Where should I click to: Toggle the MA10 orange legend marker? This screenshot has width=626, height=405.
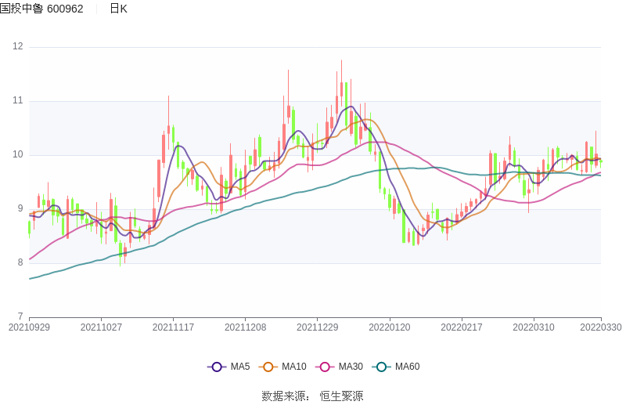[268, 367]
